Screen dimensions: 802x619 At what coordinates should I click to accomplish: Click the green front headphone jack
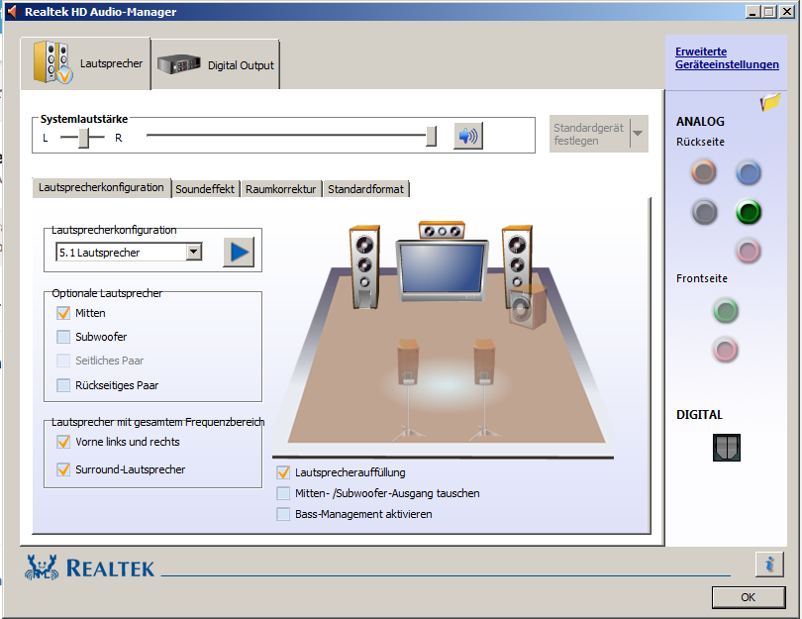pyautogui.click(x=726, y=311)
